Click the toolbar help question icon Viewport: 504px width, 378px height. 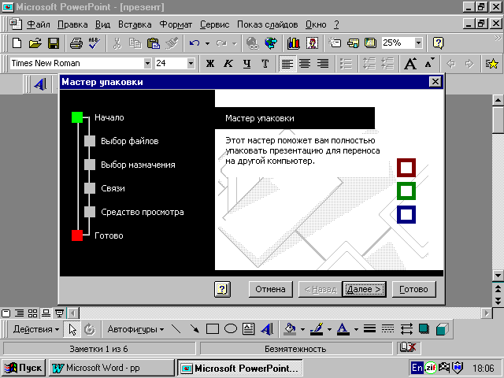tap(438, 43)
